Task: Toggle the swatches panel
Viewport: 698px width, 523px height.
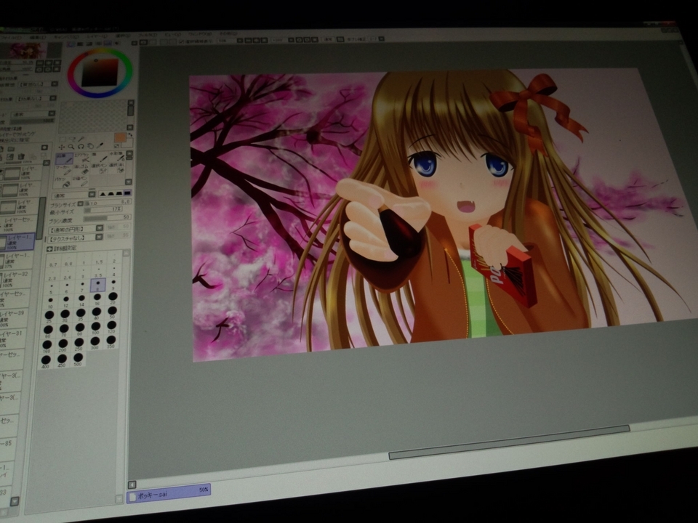Action: click(108, 43)
